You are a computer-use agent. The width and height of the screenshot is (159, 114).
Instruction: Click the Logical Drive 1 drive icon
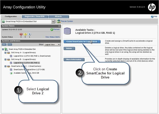click(11, 56)
